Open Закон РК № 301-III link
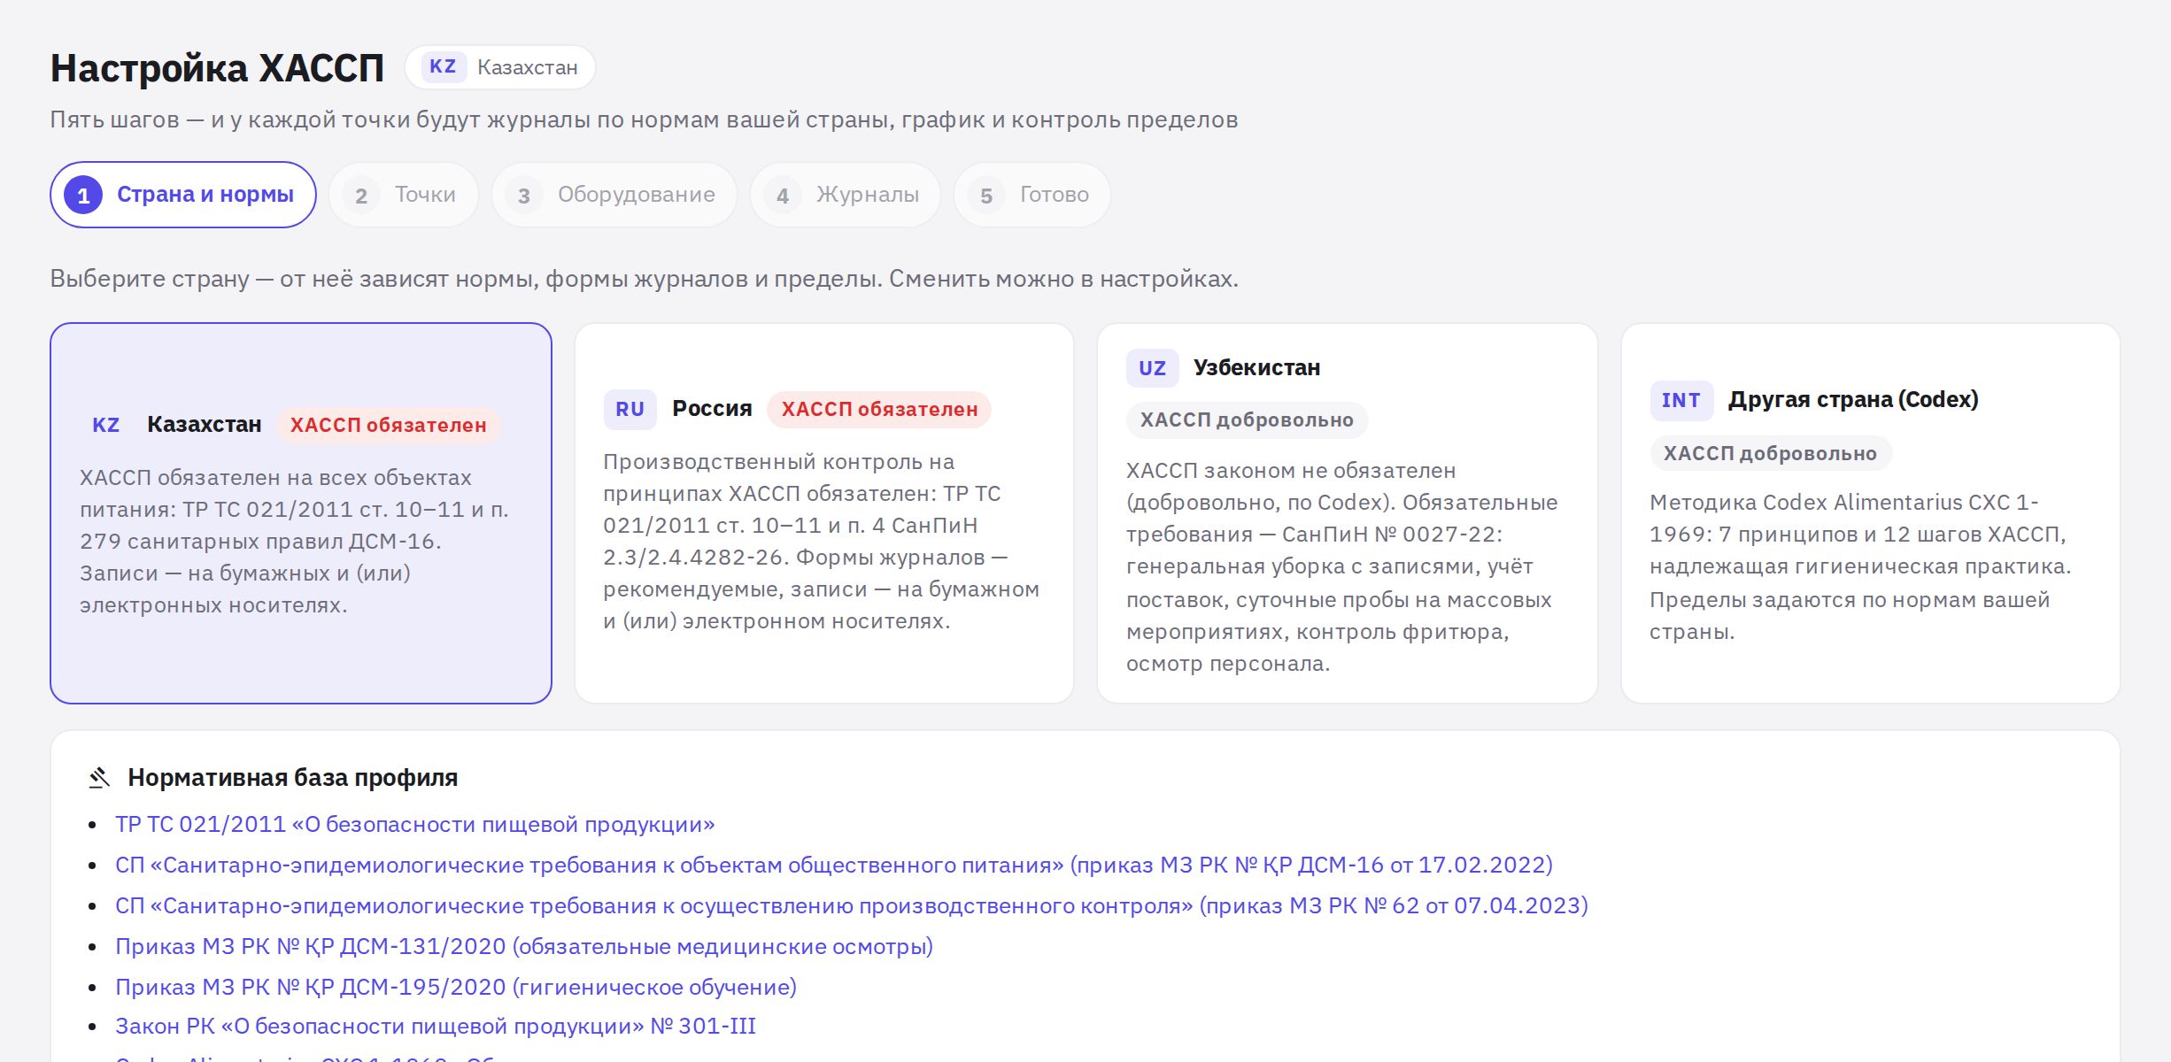Image resolution: width=2171 pixels, height=1062 pixels. point(436,1027)
